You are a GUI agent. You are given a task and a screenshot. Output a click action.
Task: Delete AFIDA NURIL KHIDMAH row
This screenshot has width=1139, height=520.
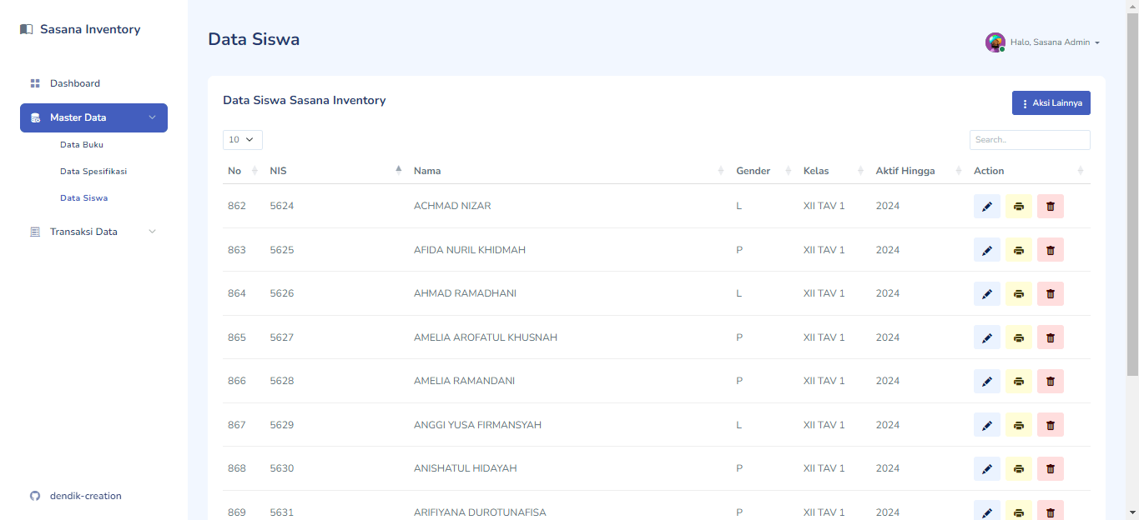tap(1051, 250)
